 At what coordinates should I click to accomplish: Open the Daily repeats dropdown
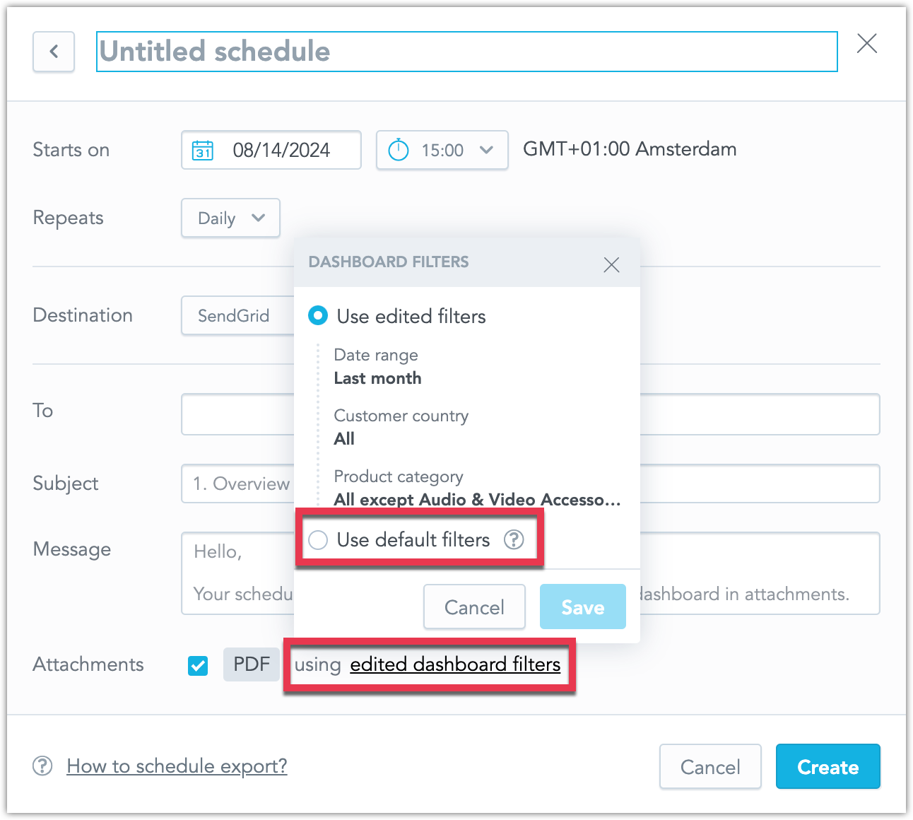(231, 218)
